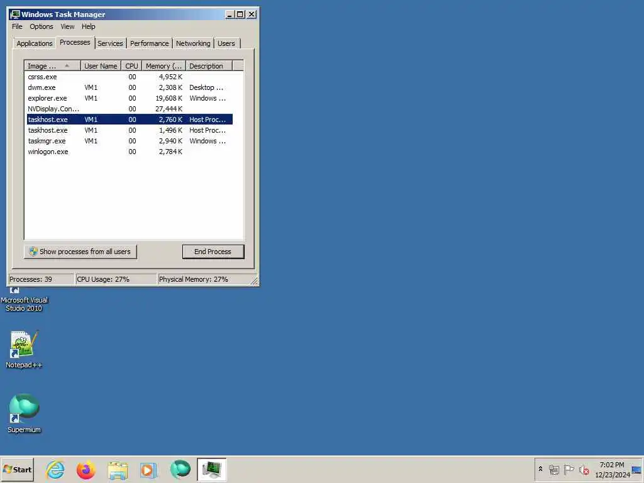
Task: Close the Task Manager window
Action: pyautogui.click(x=252, y=14)
